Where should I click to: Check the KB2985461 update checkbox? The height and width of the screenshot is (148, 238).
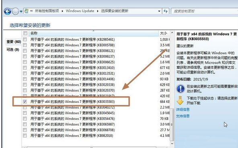click(x=25, y=39)
